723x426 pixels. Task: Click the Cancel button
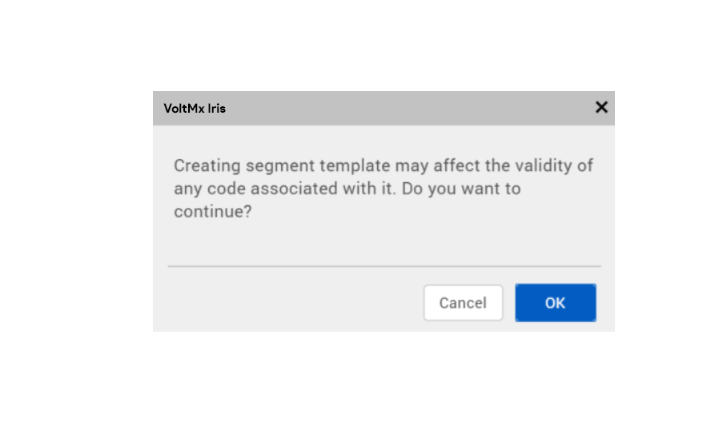463,303
